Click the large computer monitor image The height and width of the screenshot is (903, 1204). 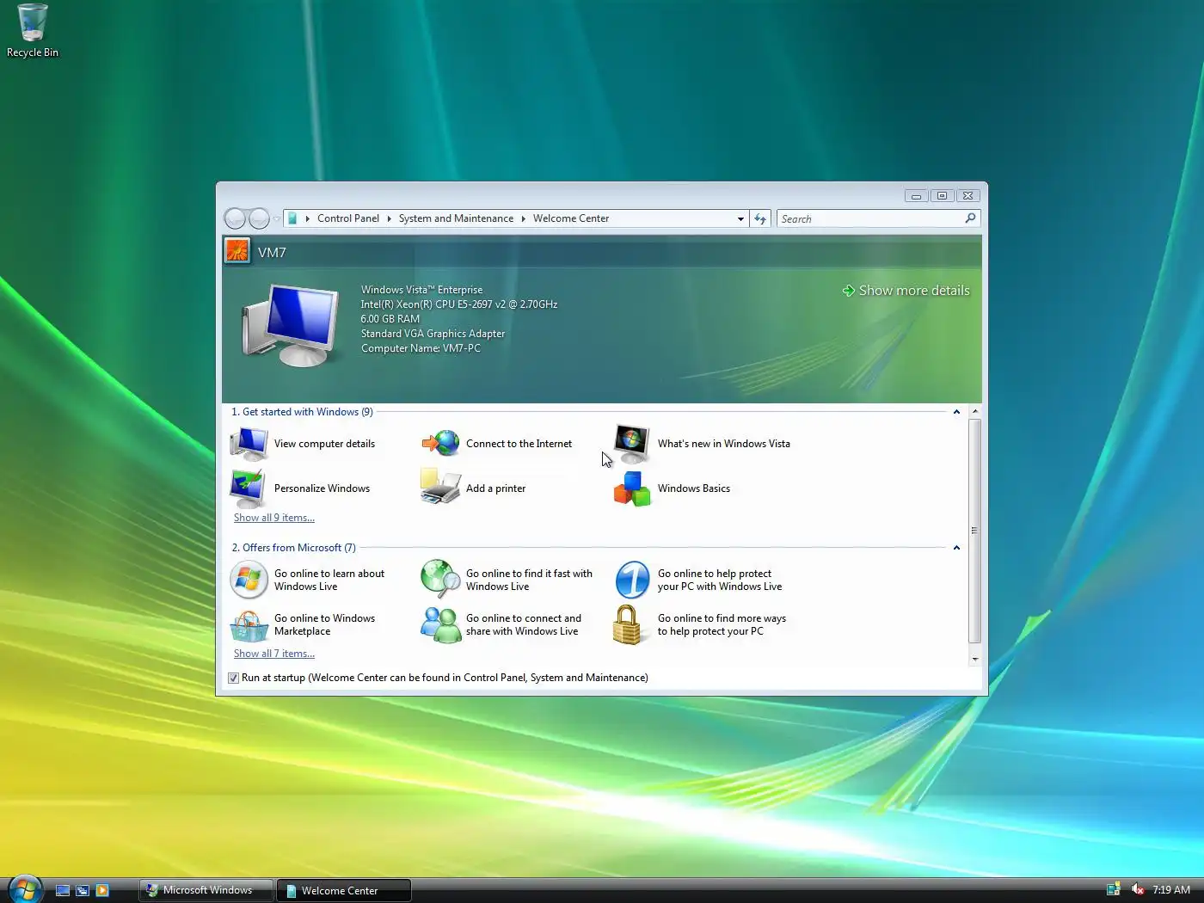click(292, 325)
